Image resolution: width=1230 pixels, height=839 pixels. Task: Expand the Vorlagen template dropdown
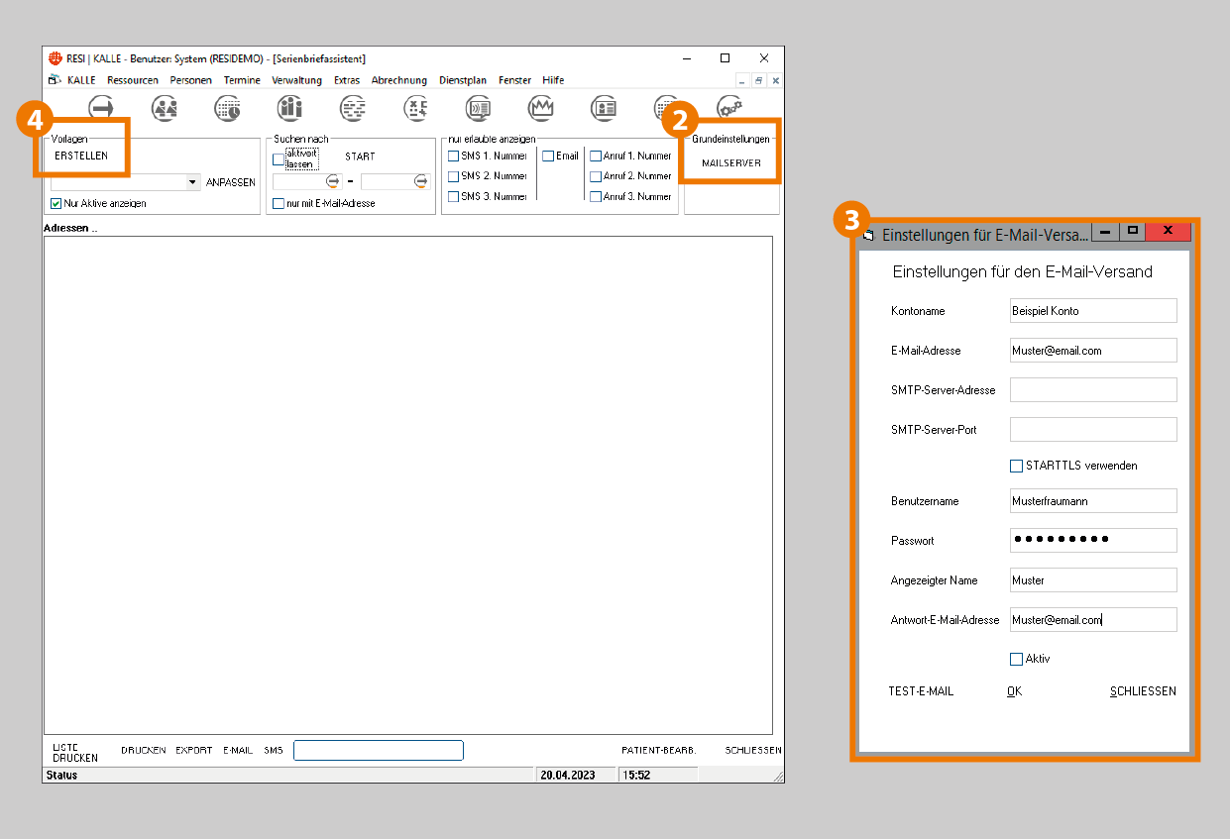coord(192,182)
